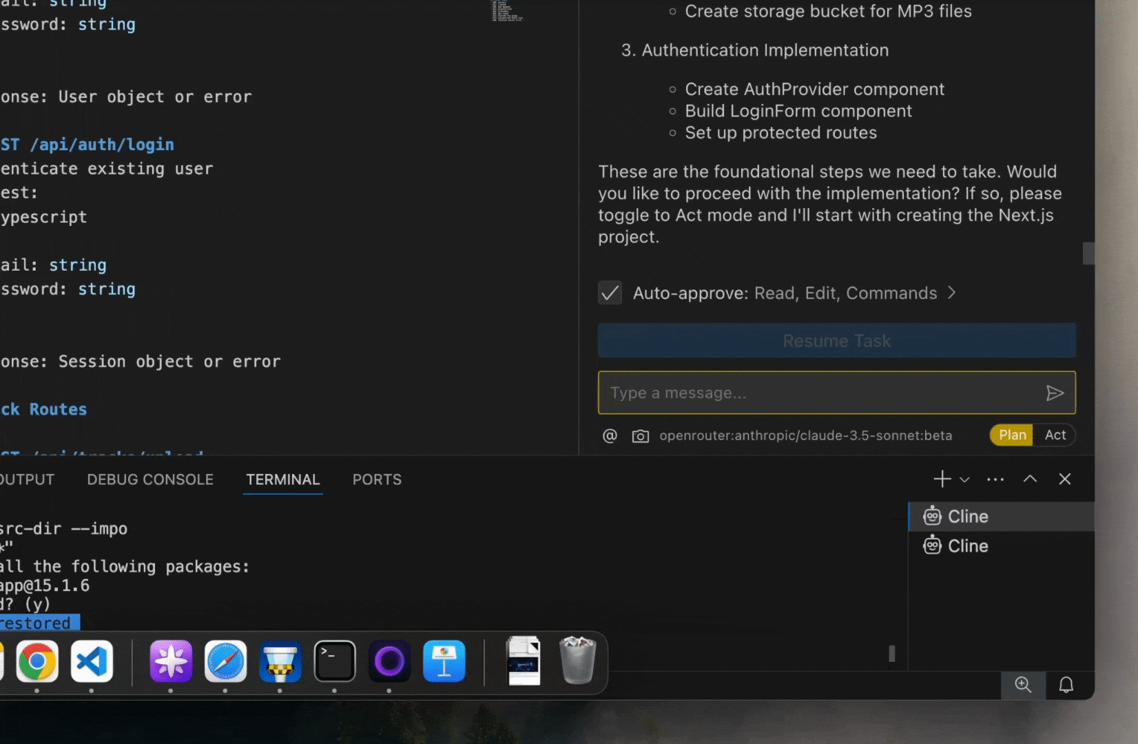Image resolution: width=1138 pixels, height=744 pixels.
Task: Toggle the Auto-approve checkbox
Action: 610,293
